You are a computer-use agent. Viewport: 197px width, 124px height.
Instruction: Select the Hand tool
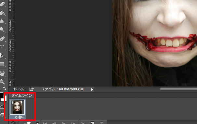click(x=2, y=73)
